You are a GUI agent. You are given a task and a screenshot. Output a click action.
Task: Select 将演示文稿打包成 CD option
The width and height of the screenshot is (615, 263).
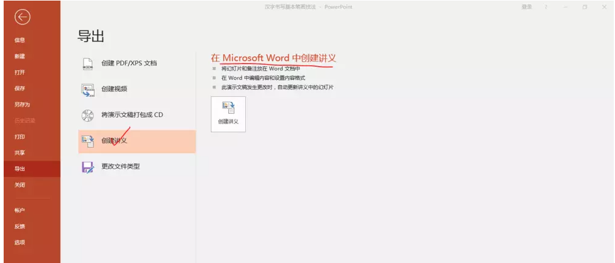pos(137,115)
